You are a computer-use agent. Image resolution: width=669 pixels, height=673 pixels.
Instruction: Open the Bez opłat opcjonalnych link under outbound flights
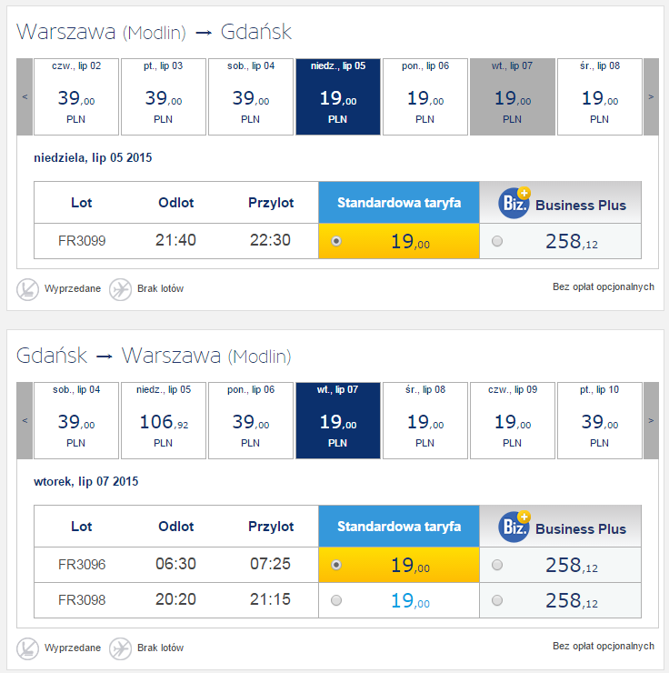(604, 287)
